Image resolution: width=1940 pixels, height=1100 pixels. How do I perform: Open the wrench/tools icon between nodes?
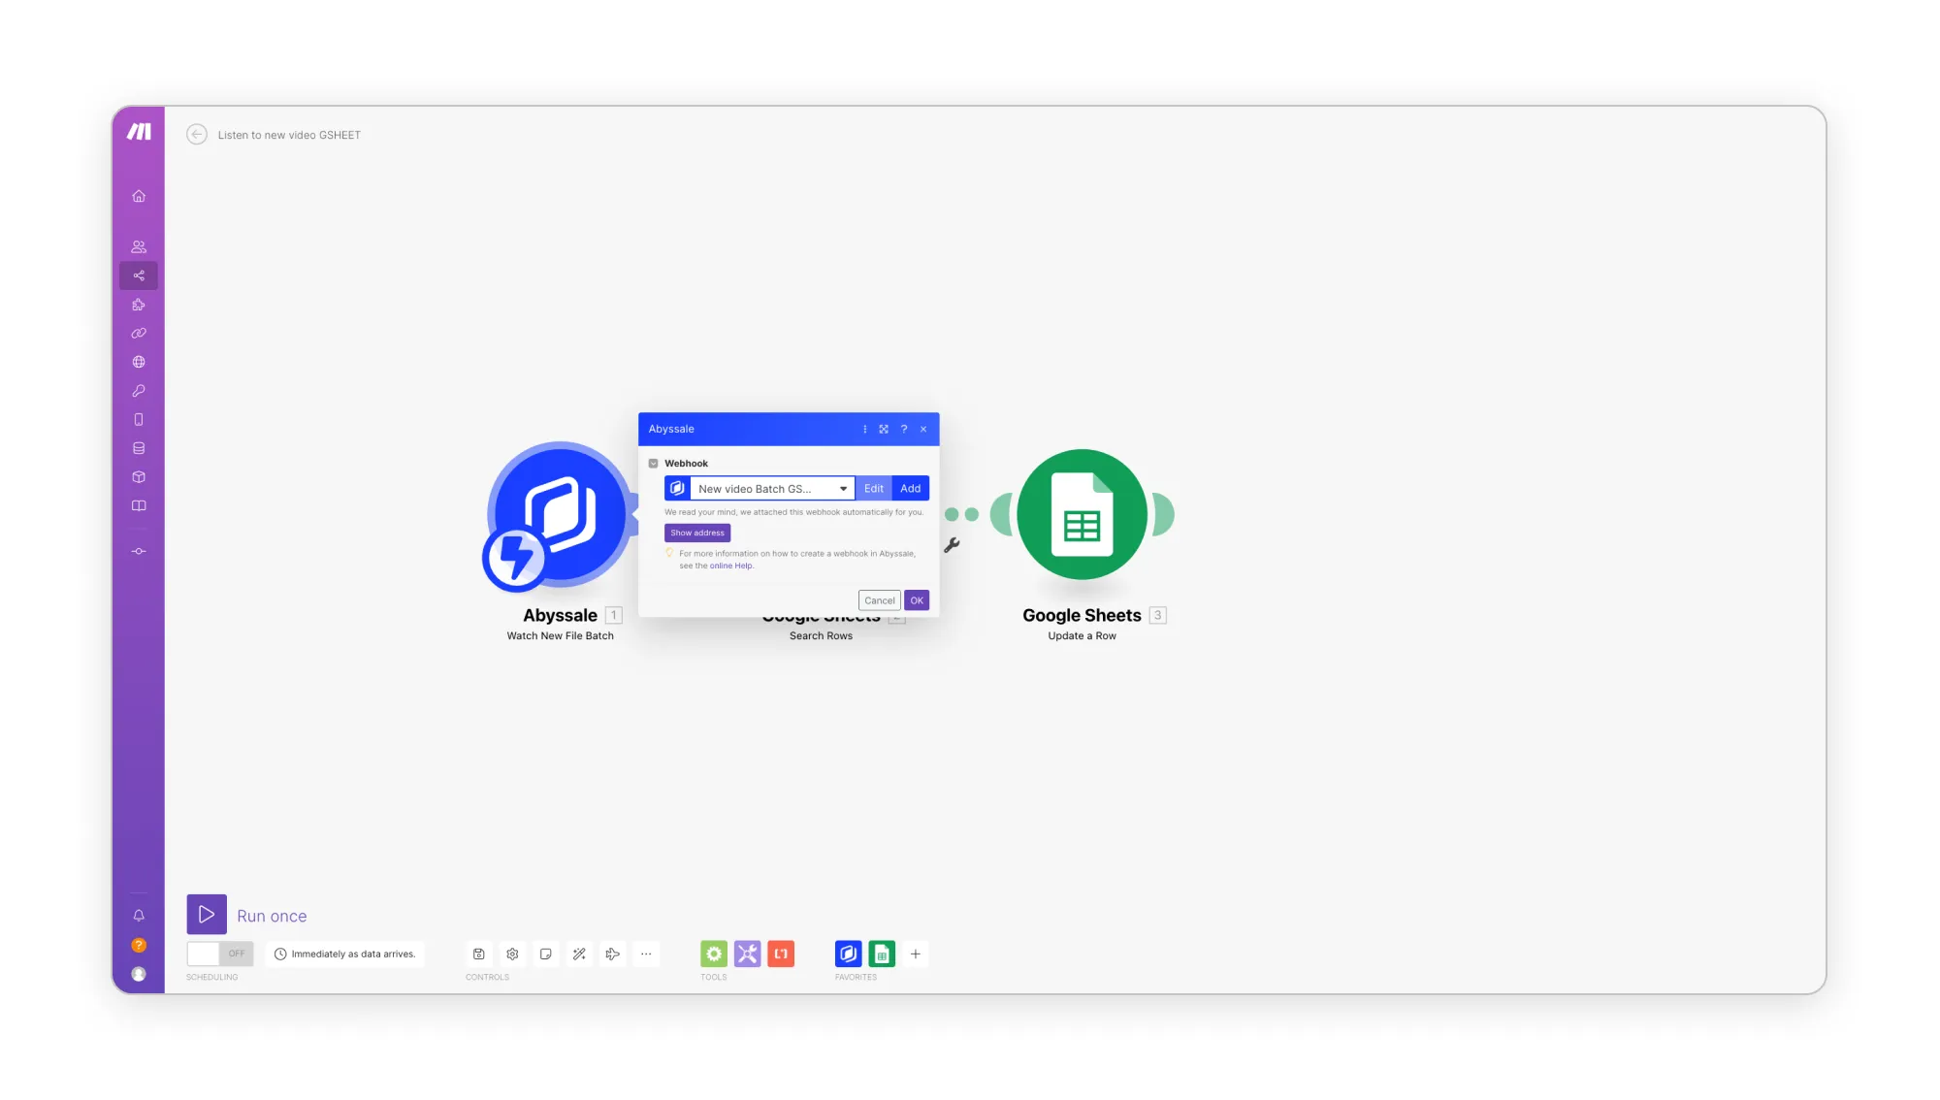coord(952,543)
